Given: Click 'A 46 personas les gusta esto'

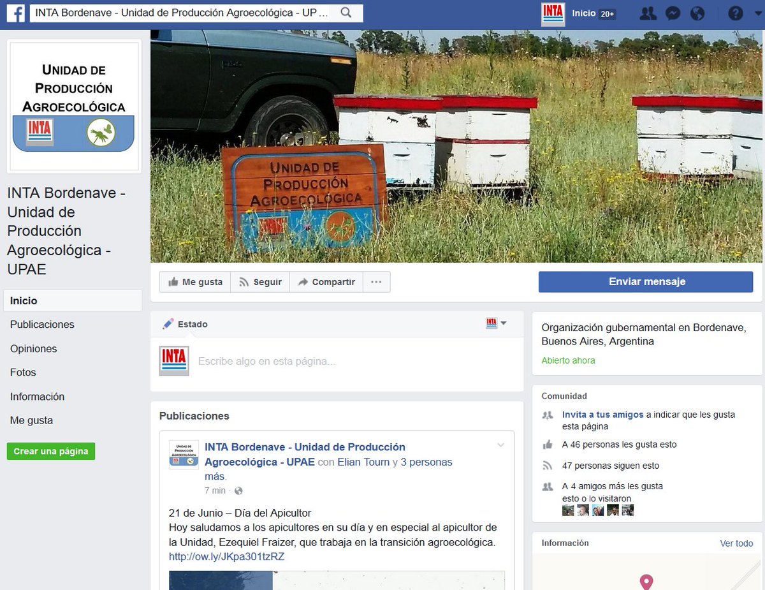Looking at the screenshot, I should (x=620, y=445).
